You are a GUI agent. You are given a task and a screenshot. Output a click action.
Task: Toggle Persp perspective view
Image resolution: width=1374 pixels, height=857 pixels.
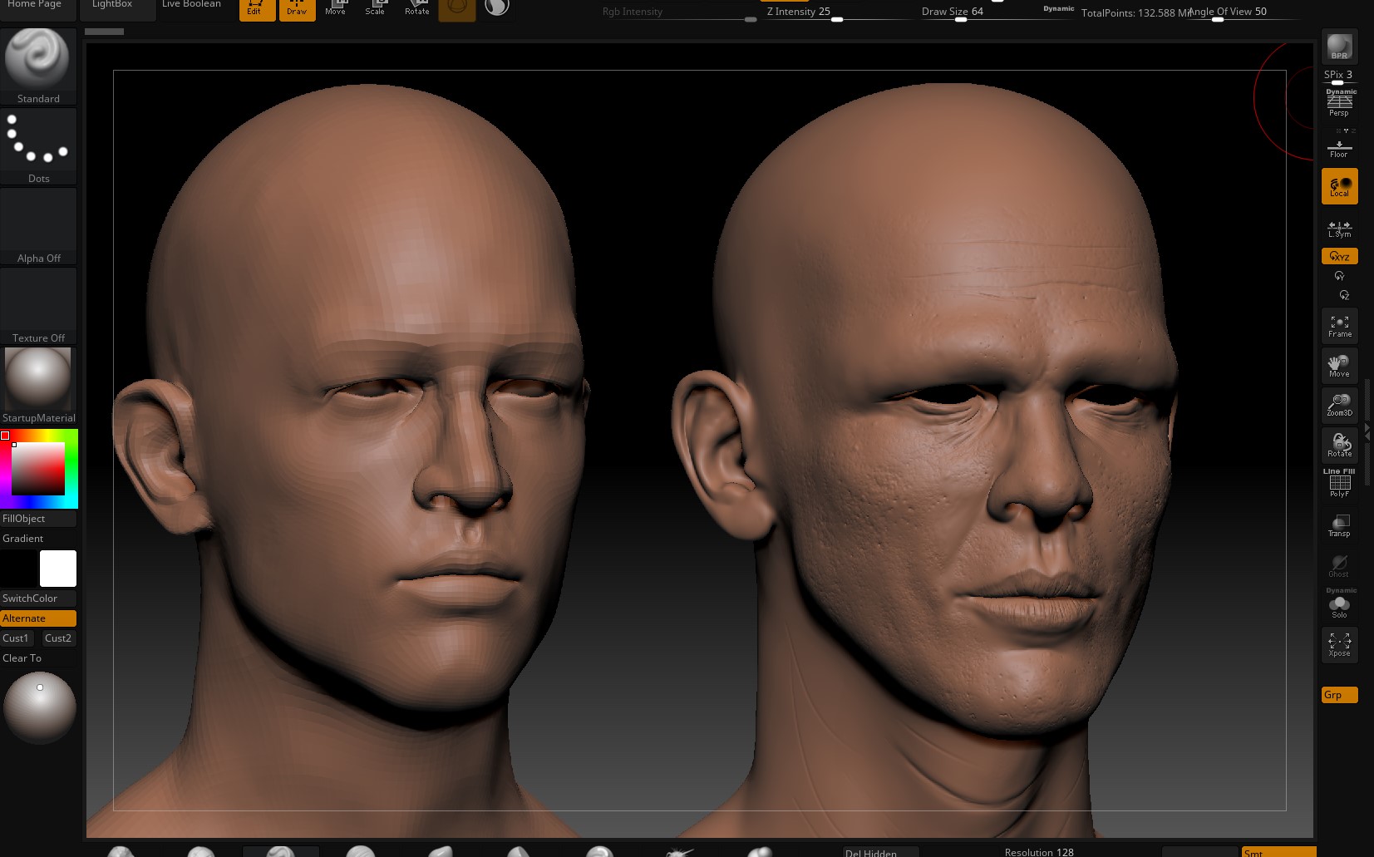1339,104
